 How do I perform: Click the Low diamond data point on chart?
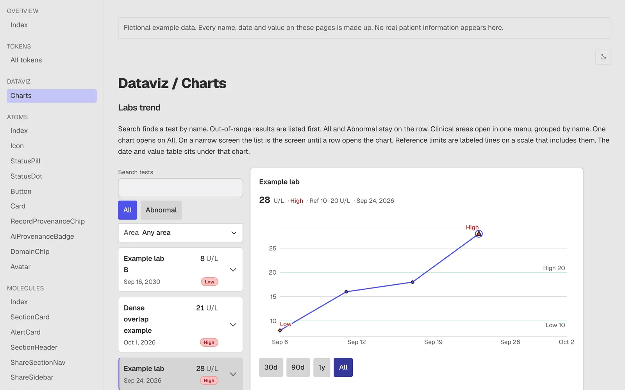[x=280, y=330]
